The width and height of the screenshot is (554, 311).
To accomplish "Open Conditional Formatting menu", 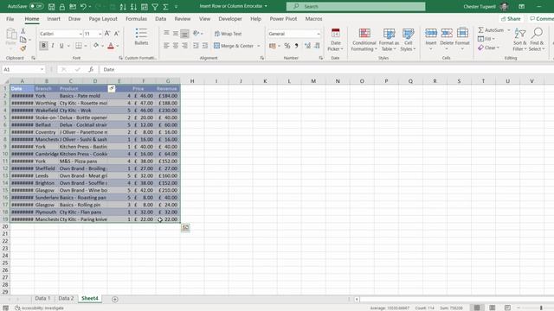I will (364, 40).
